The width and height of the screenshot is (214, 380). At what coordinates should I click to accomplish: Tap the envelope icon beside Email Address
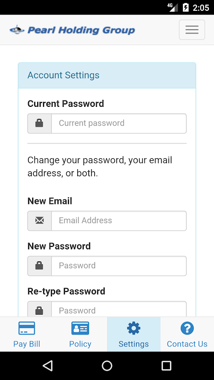pyautogui.click(x=39, y=221)
